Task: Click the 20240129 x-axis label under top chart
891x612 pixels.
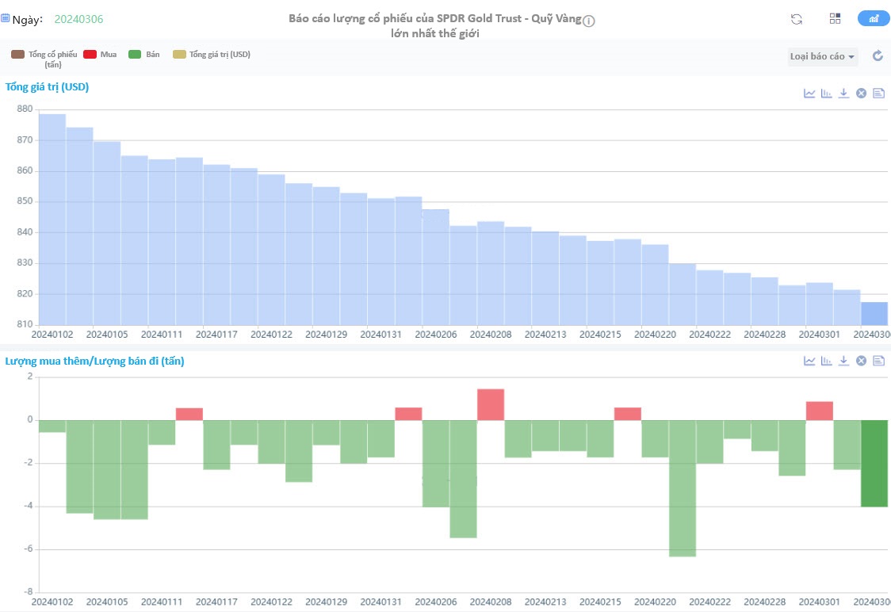Action: point(326,335)
